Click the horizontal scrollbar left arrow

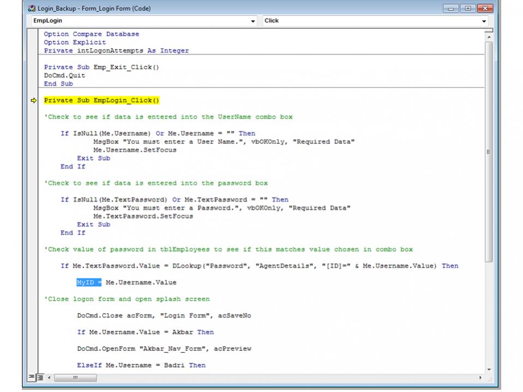[x=50, y=378]
